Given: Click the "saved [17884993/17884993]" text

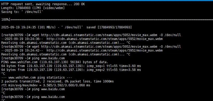Looking at the screenshot, I should coord(109,27).
